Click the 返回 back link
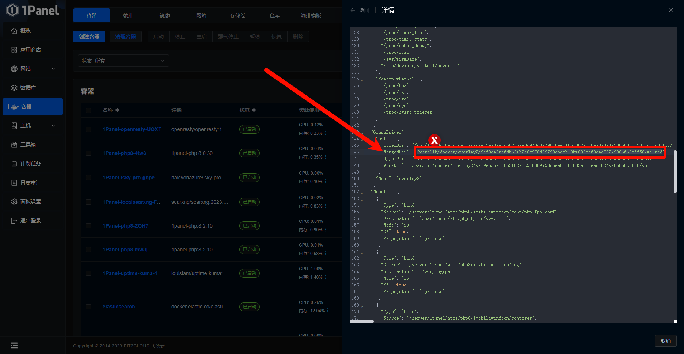 click(364, 10)
